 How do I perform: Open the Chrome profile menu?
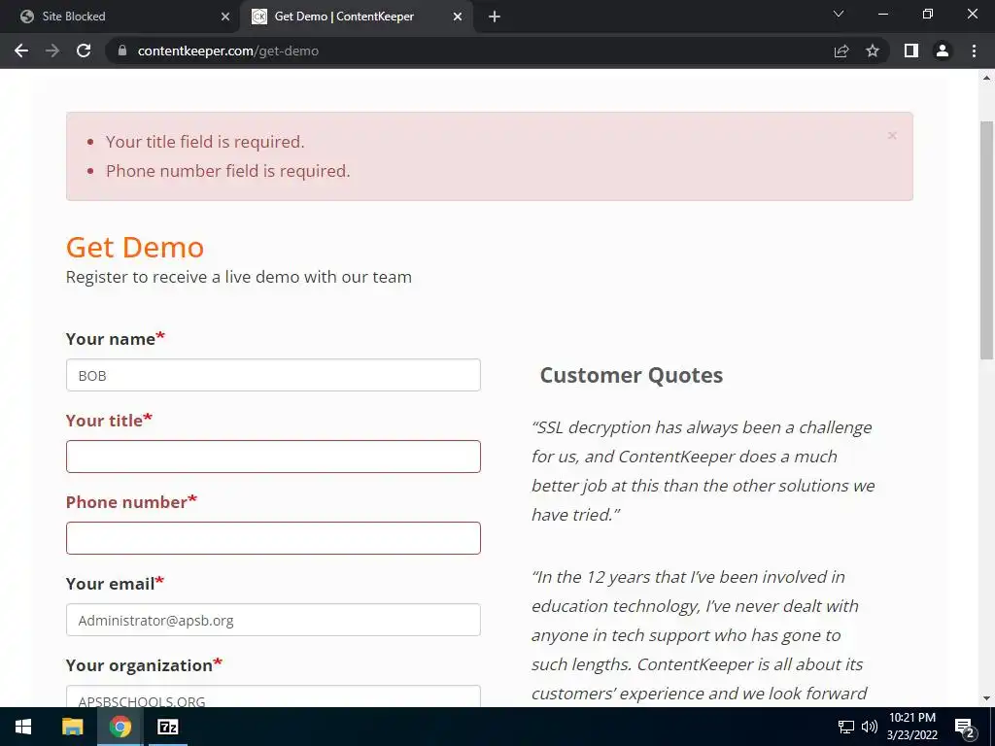(x=943, y=51)
